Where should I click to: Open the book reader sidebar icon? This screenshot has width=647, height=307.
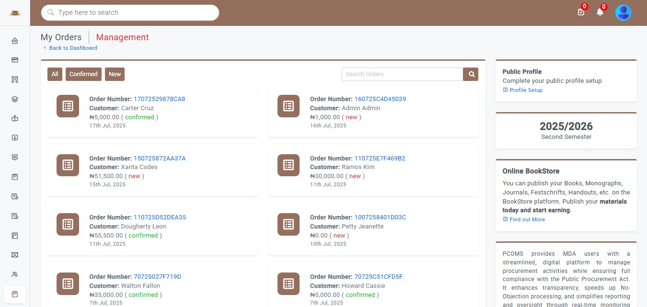(x=15, y=118)
